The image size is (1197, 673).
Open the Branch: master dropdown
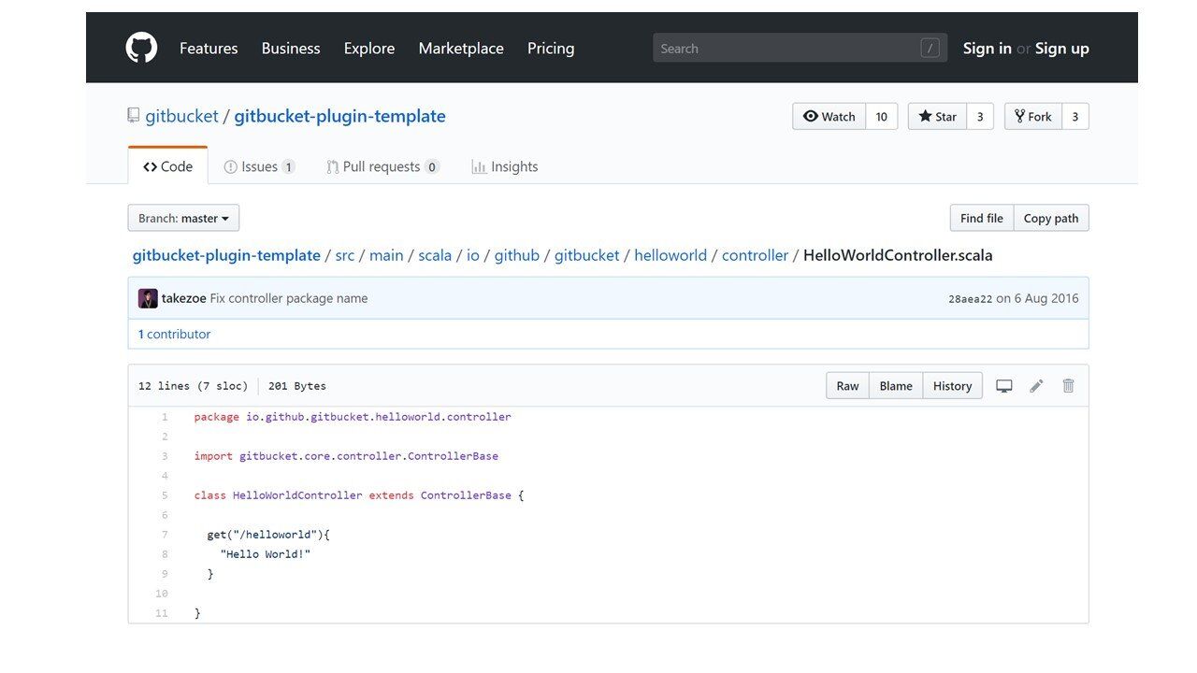(x=183, y=218)
